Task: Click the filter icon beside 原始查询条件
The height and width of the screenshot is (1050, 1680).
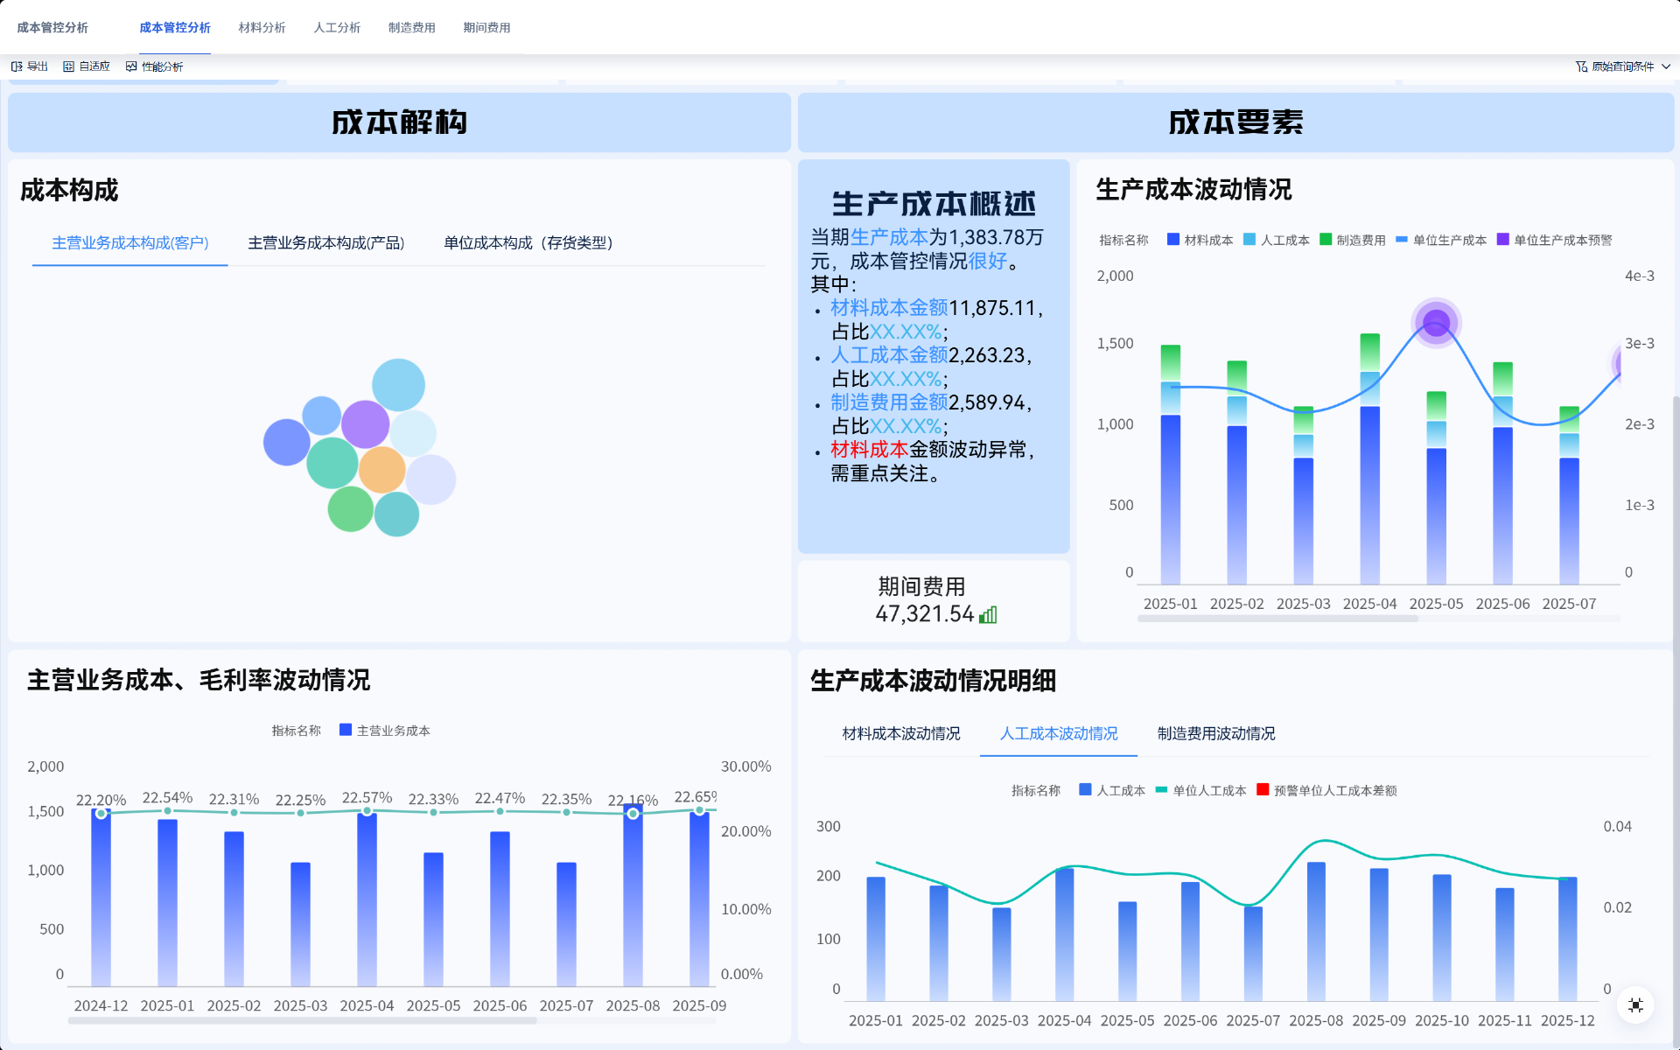Action: click(1581, 66)
